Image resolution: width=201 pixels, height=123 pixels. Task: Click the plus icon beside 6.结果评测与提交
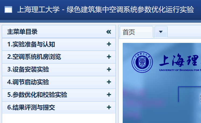tap(109, 107)
